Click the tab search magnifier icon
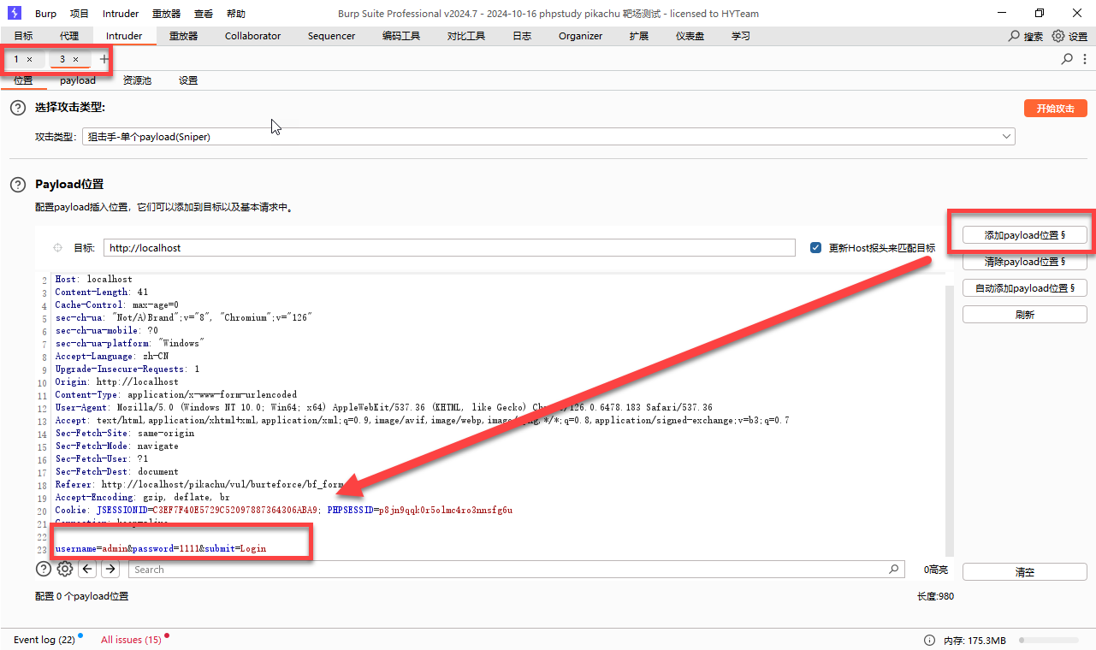 pos(1067,59)
